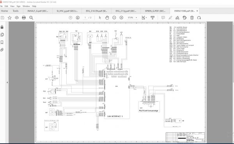Print the document with printer icon
The width and height of the screenshot is (234, 144).
(24, 18)
